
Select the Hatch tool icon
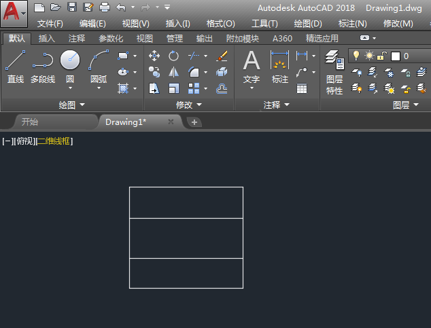[123, 88]
